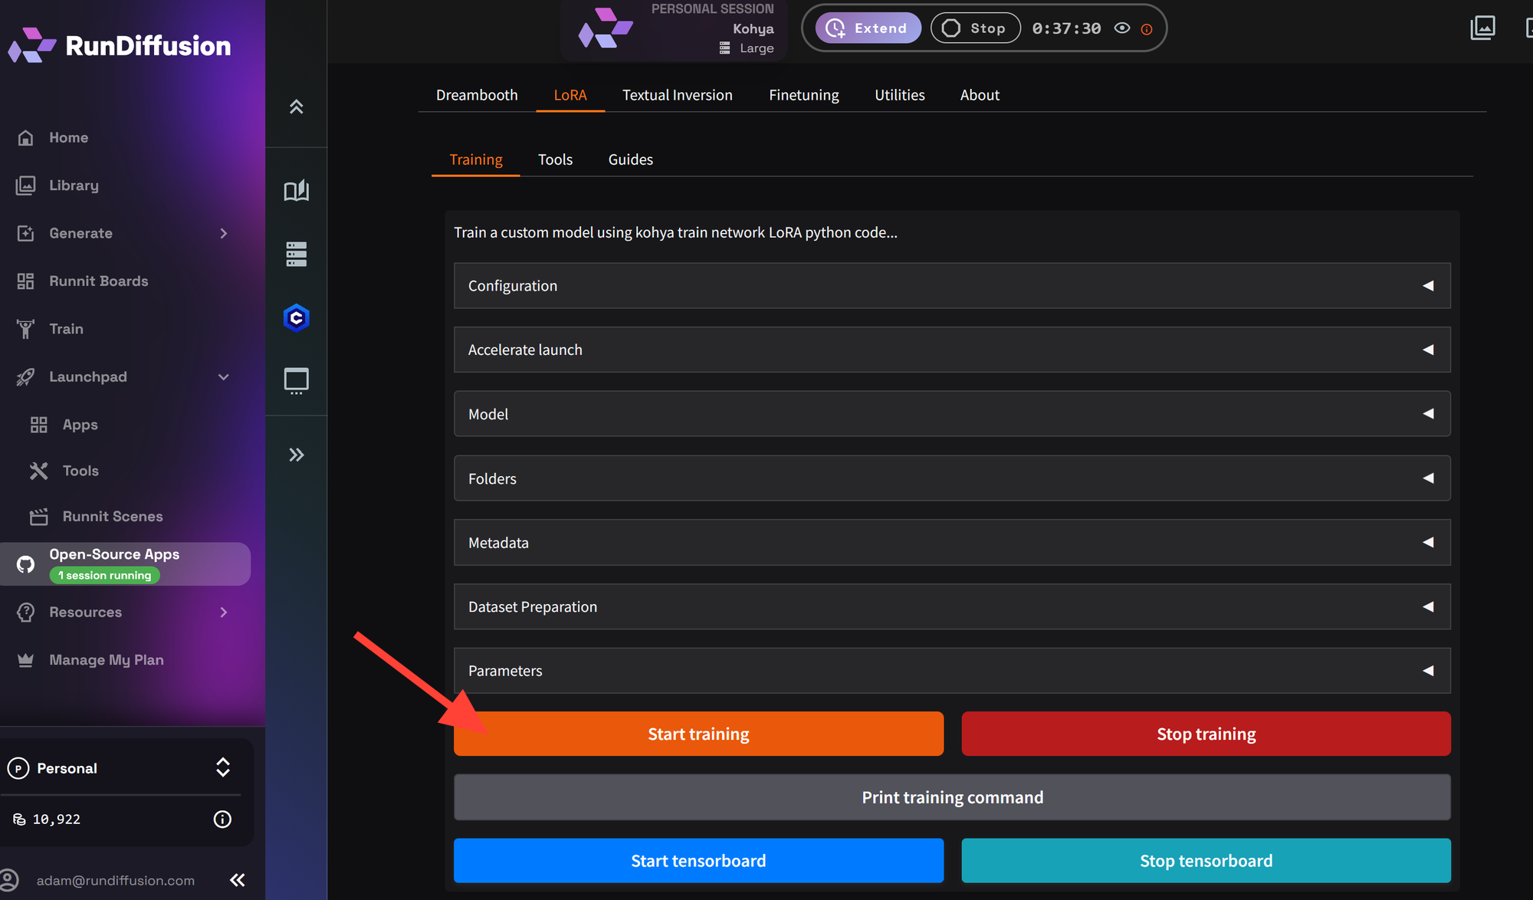Image resolution: width=1533 pixels, height=900 pixels.
Task: Expand the Parameters accordion section
Action: [951, 671]
